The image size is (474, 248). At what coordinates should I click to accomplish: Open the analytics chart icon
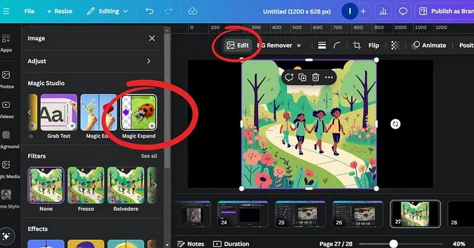(x=383, y=12)
